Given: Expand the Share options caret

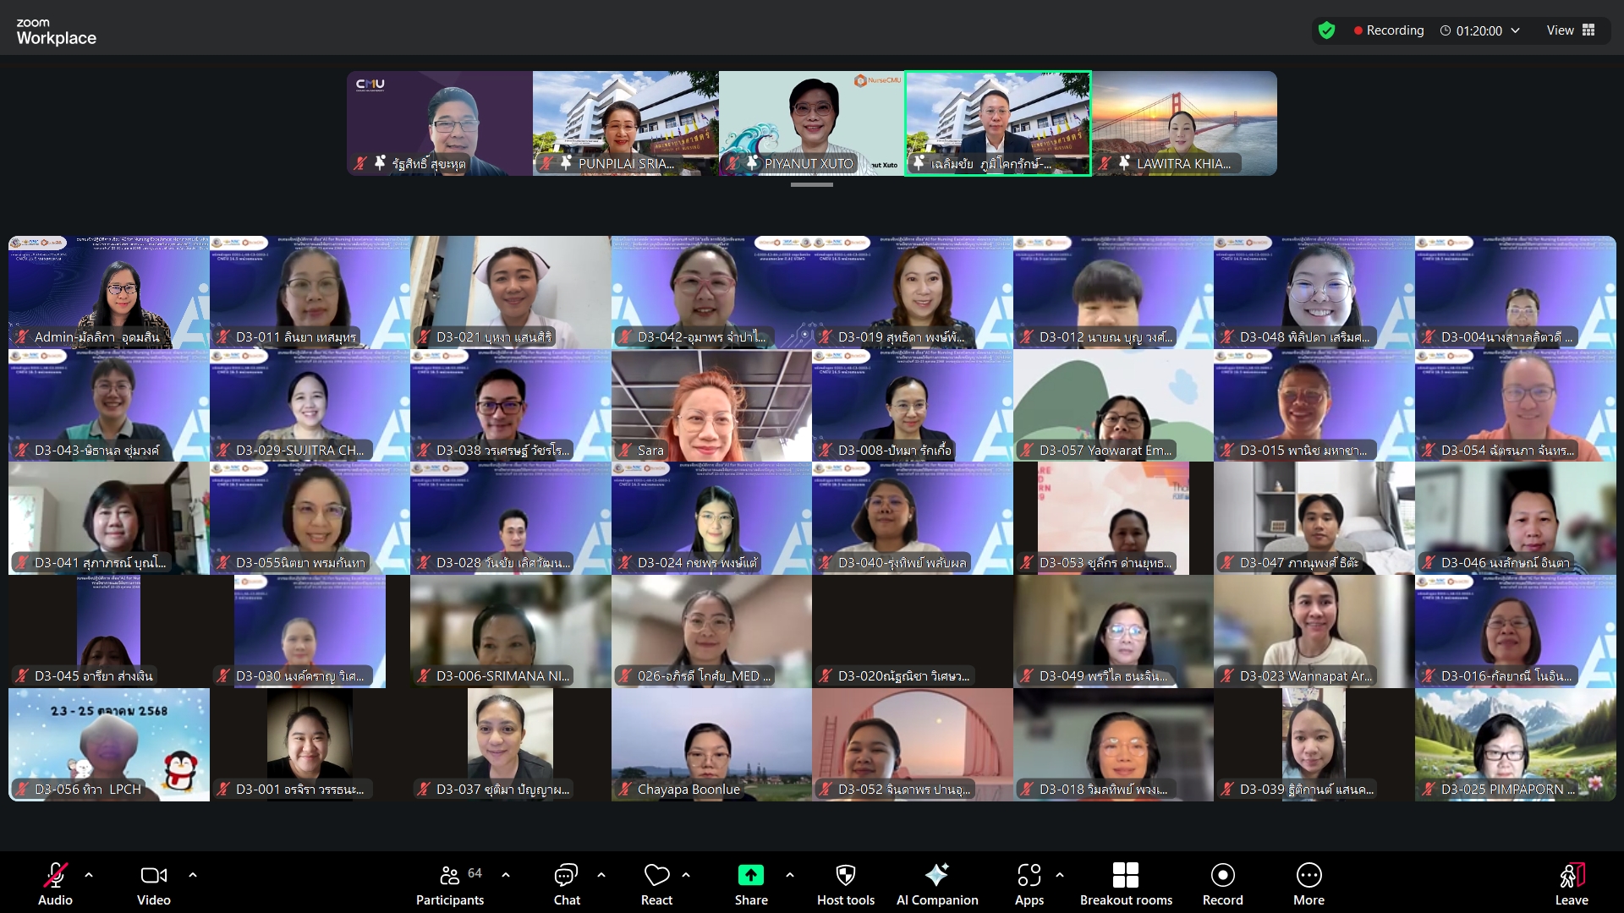Looking at the screenshot, I should (790, 875).
